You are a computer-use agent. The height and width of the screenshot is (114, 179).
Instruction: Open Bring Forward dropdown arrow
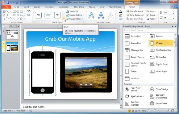pyautogui.click(x=144, y=11)
